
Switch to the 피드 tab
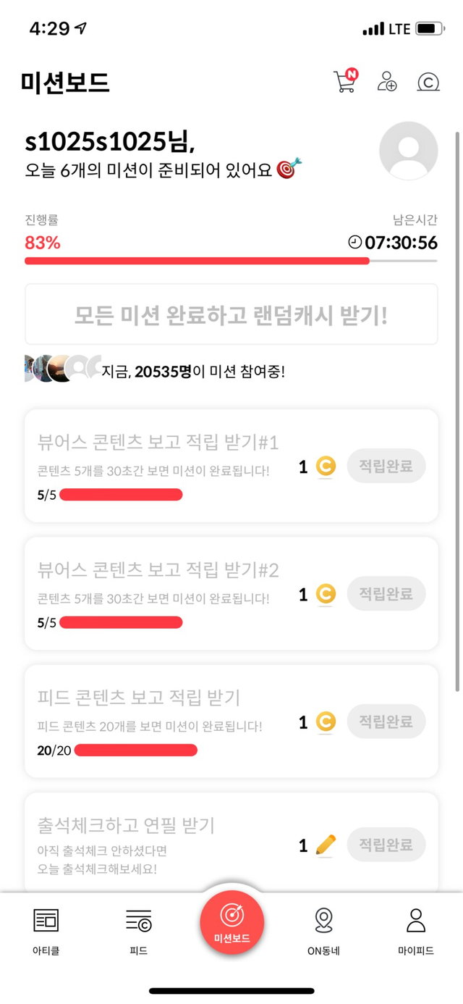138,931
